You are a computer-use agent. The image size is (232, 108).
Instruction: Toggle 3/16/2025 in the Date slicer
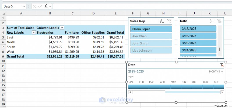pyautogui.click(x=198, y=36)
